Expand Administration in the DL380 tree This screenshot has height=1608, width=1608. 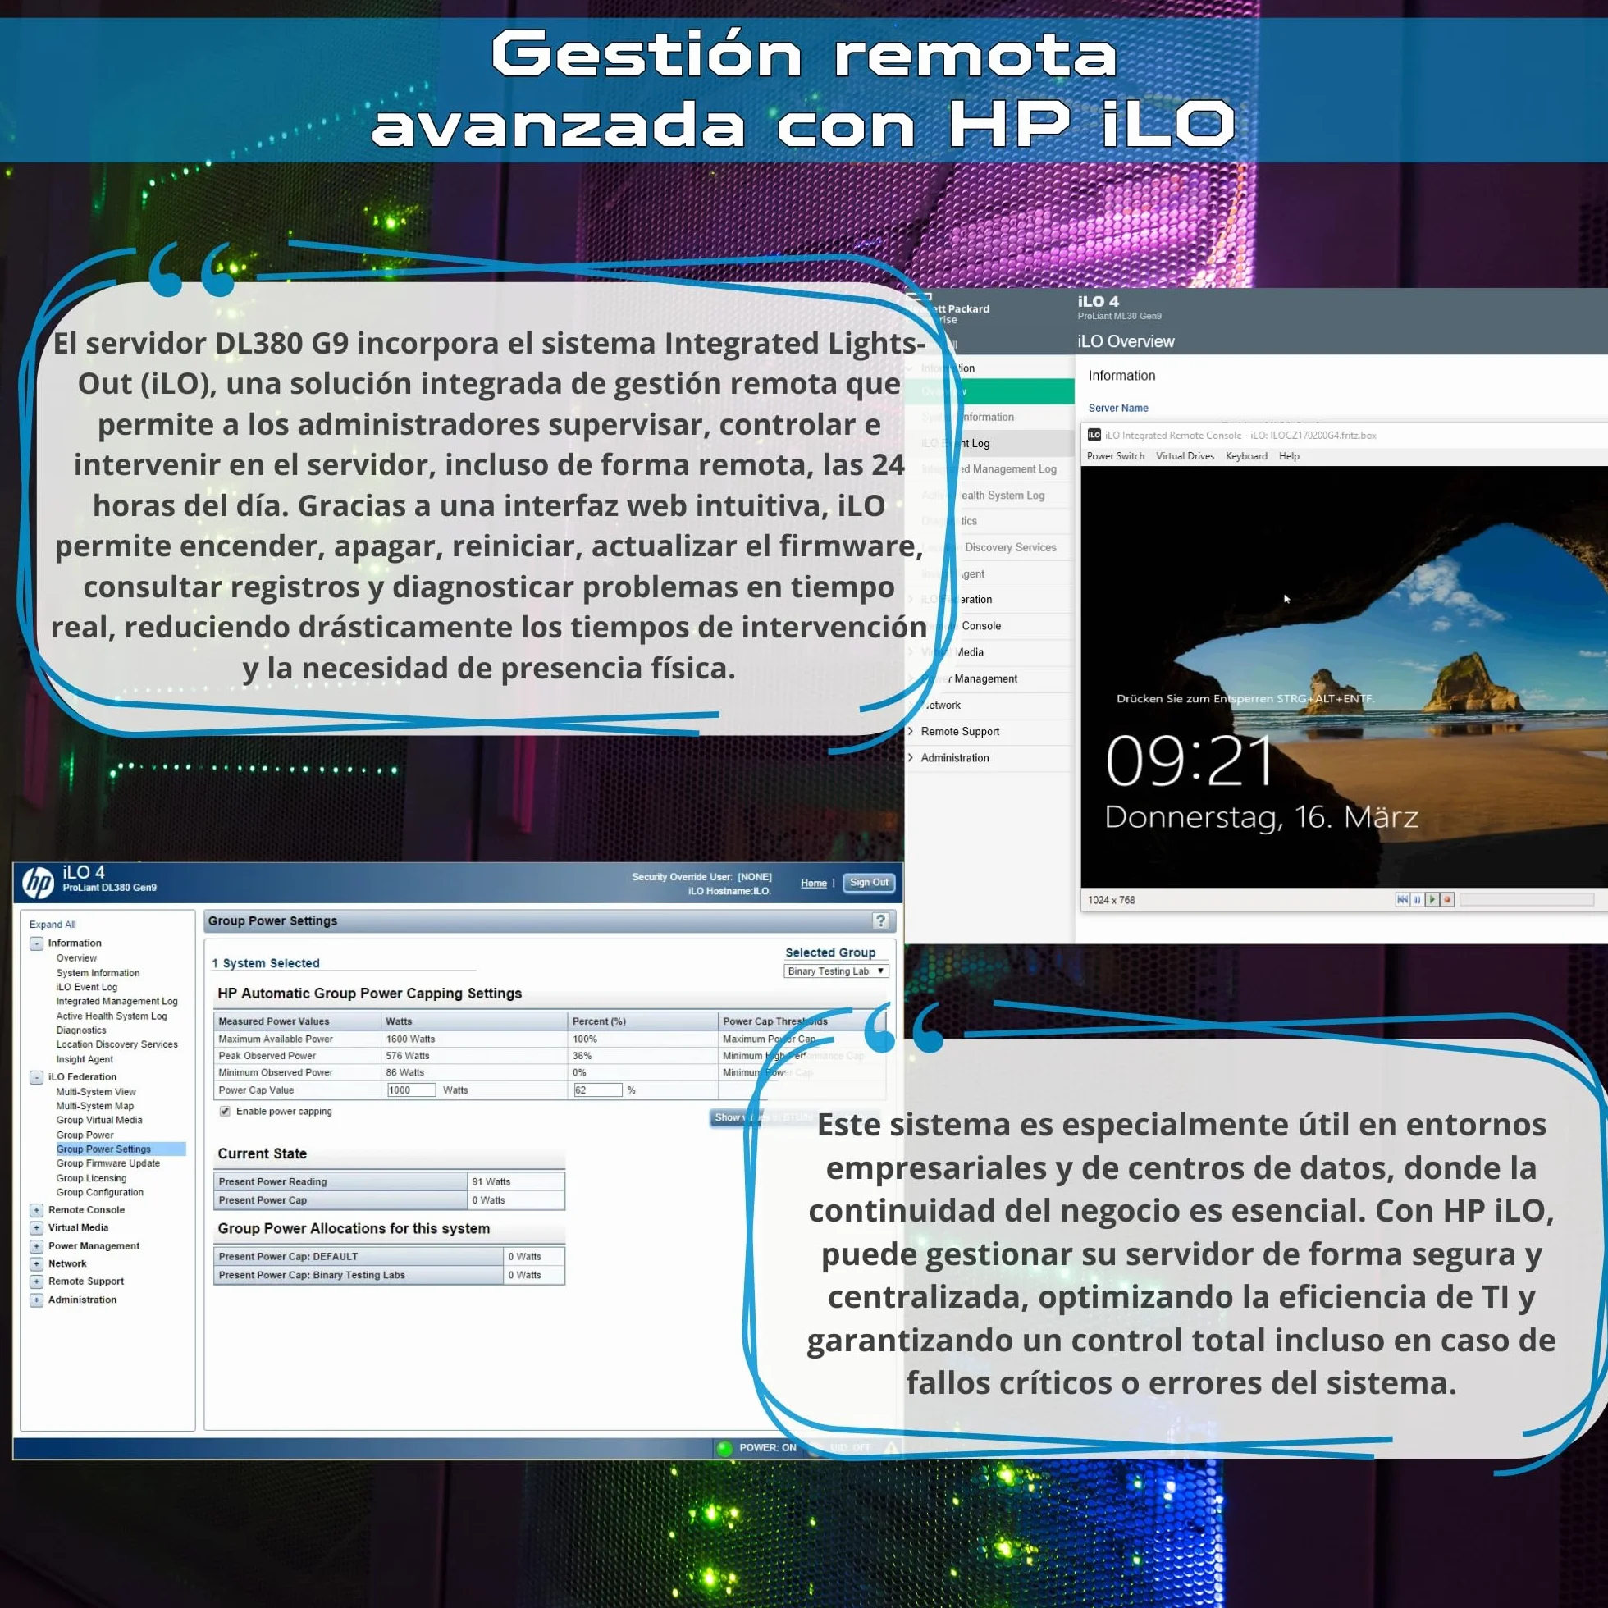37,1300
